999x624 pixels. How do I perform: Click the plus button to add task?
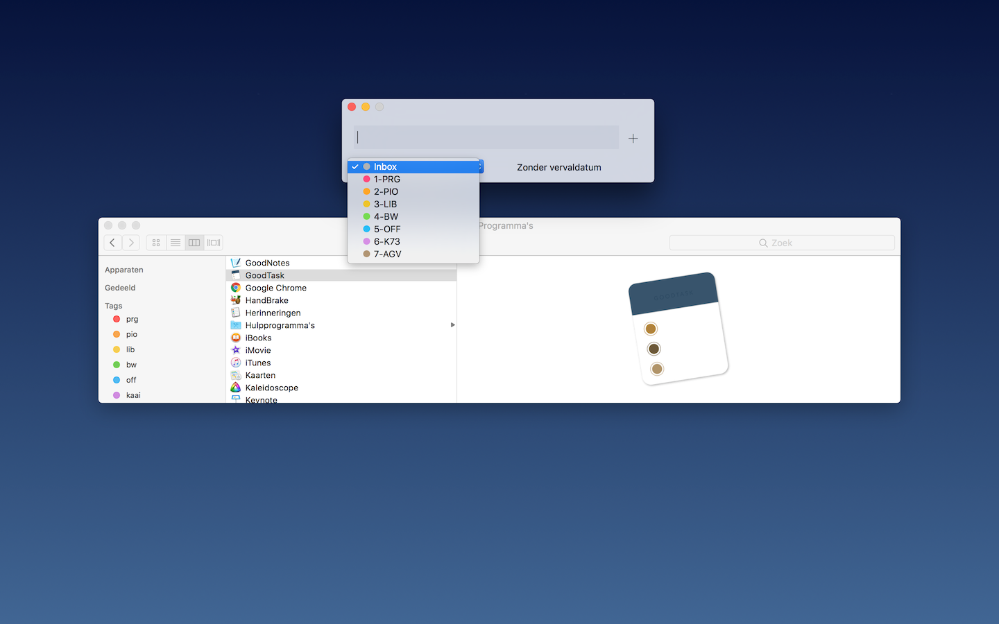click(x=633, y=139)
